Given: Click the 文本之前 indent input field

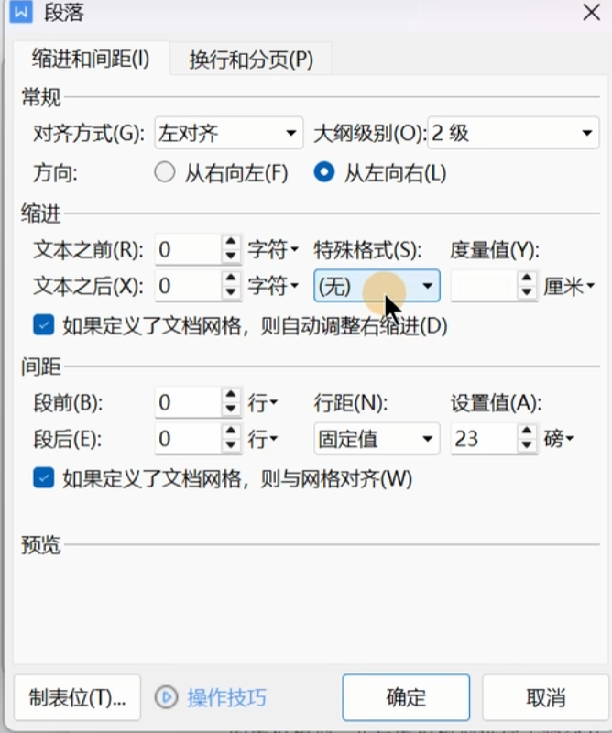Looking at the screenshot, I should coord(189,249).
